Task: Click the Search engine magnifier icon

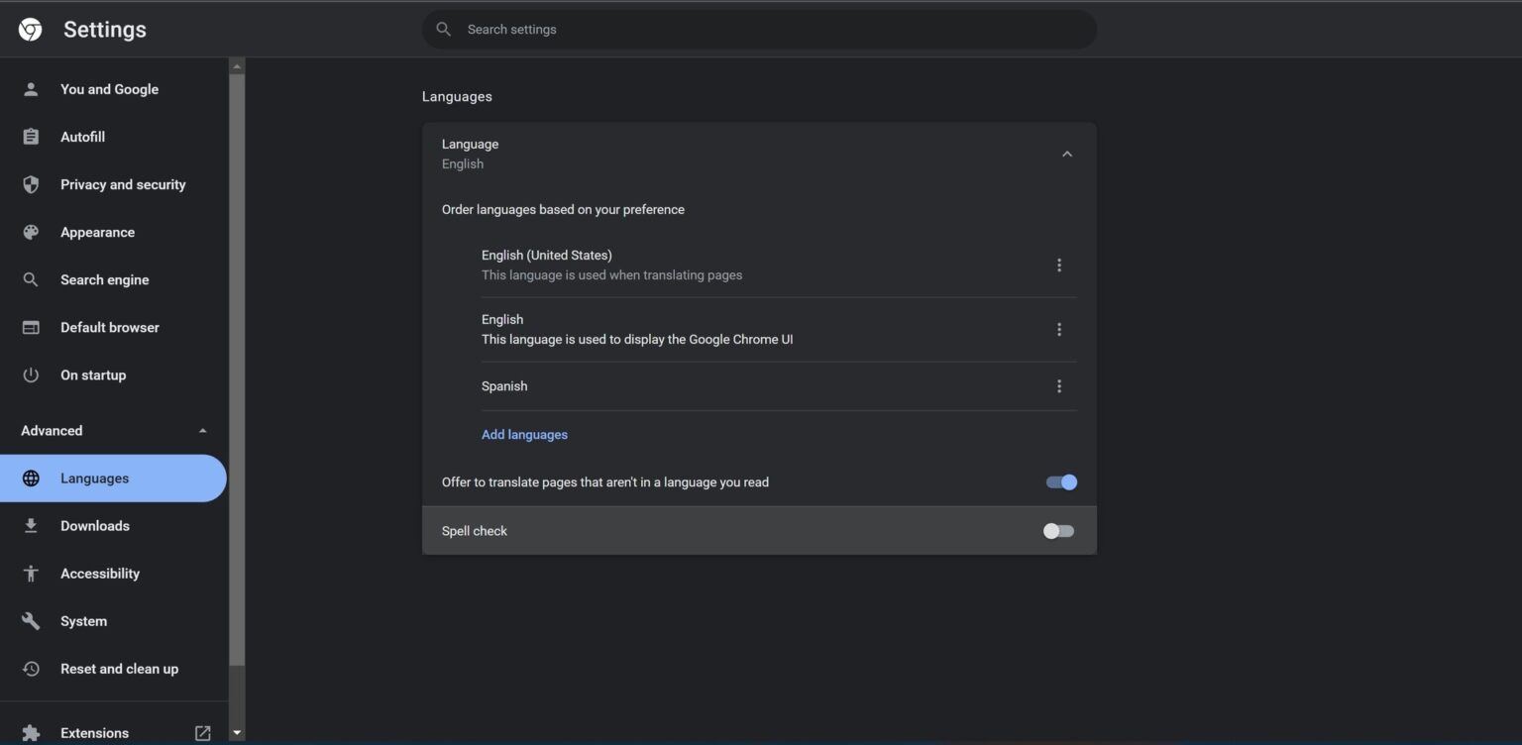Action: click(31, 279)
